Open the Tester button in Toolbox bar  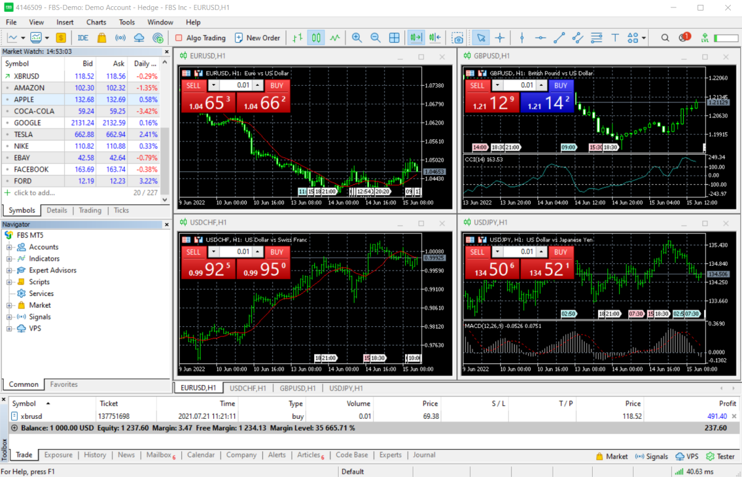720,457
